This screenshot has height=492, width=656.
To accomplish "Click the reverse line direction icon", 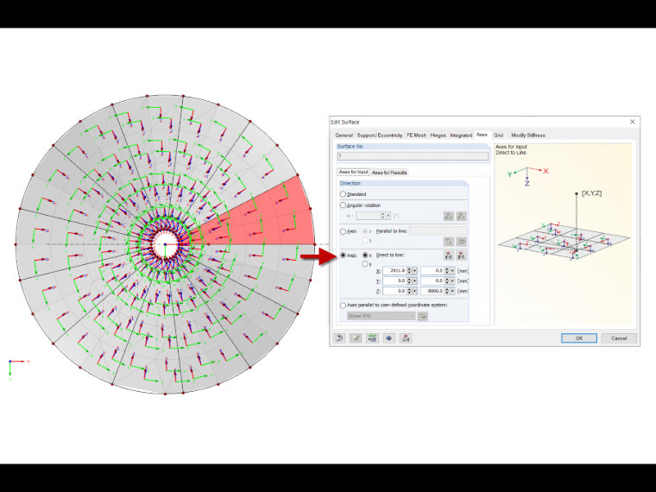I will coord(461,242).
